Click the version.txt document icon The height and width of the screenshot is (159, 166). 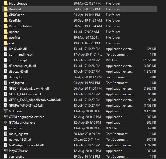click(6, 157)
